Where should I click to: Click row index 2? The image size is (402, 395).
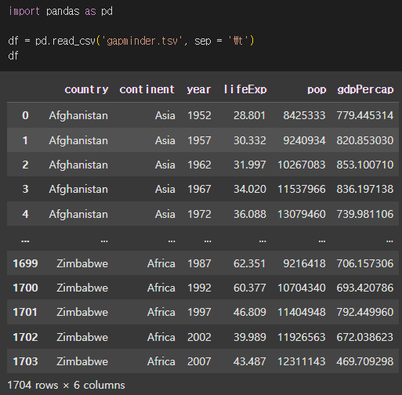(25, 165)
